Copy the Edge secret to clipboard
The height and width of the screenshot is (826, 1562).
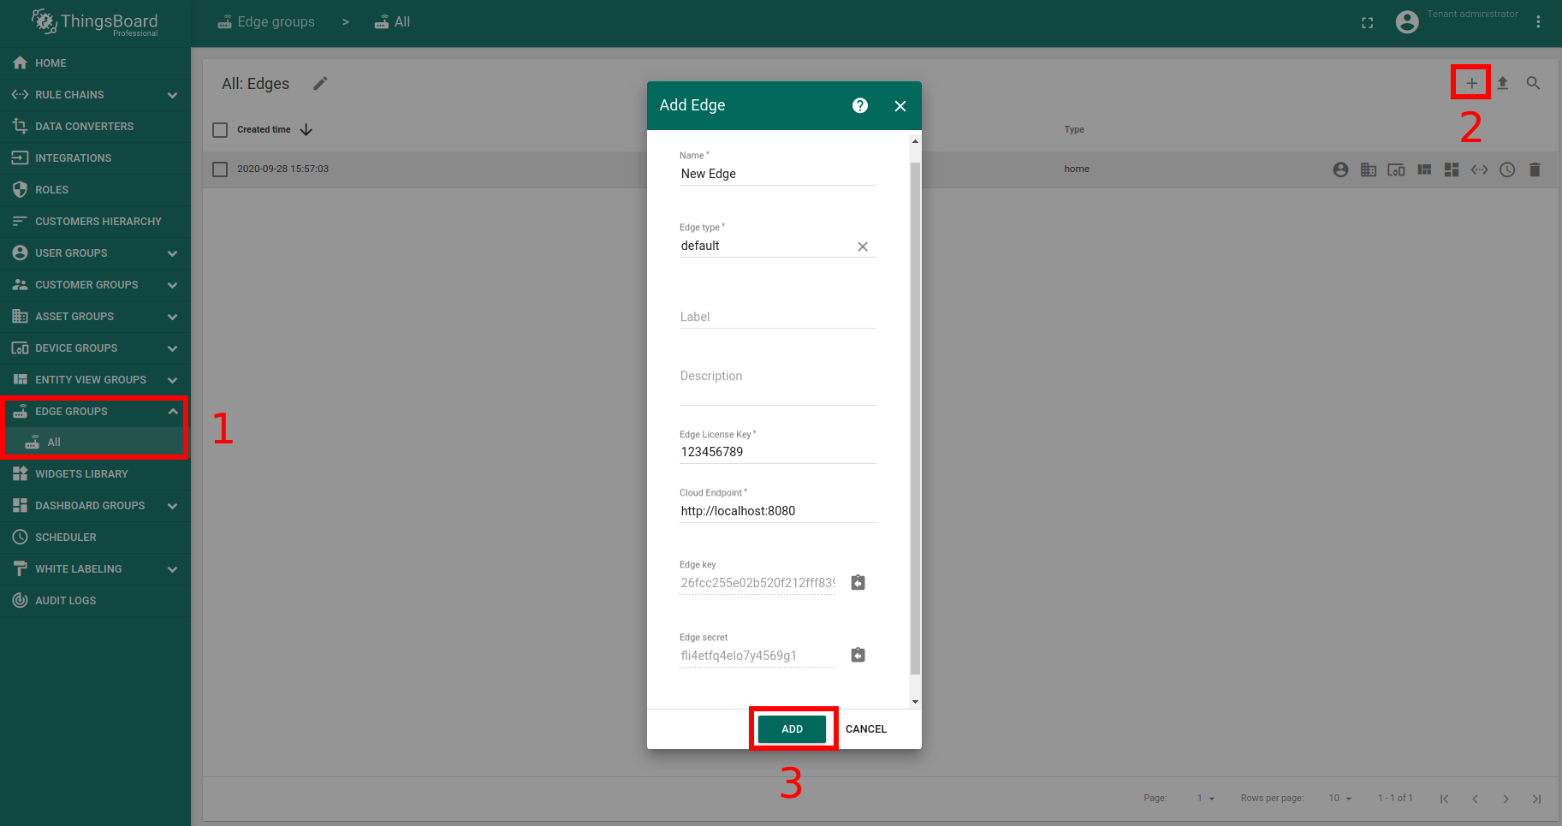(858, 655)
